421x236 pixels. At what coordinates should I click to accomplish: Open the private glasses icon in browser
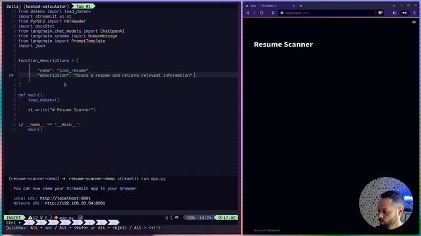coord(405,13)
